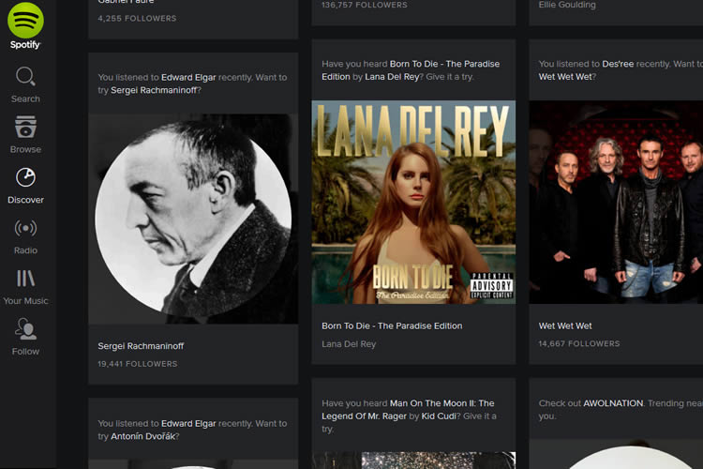The image size is (703, 469).
Task: Open the Browse icon in sidebar
Action: (25, 128)
